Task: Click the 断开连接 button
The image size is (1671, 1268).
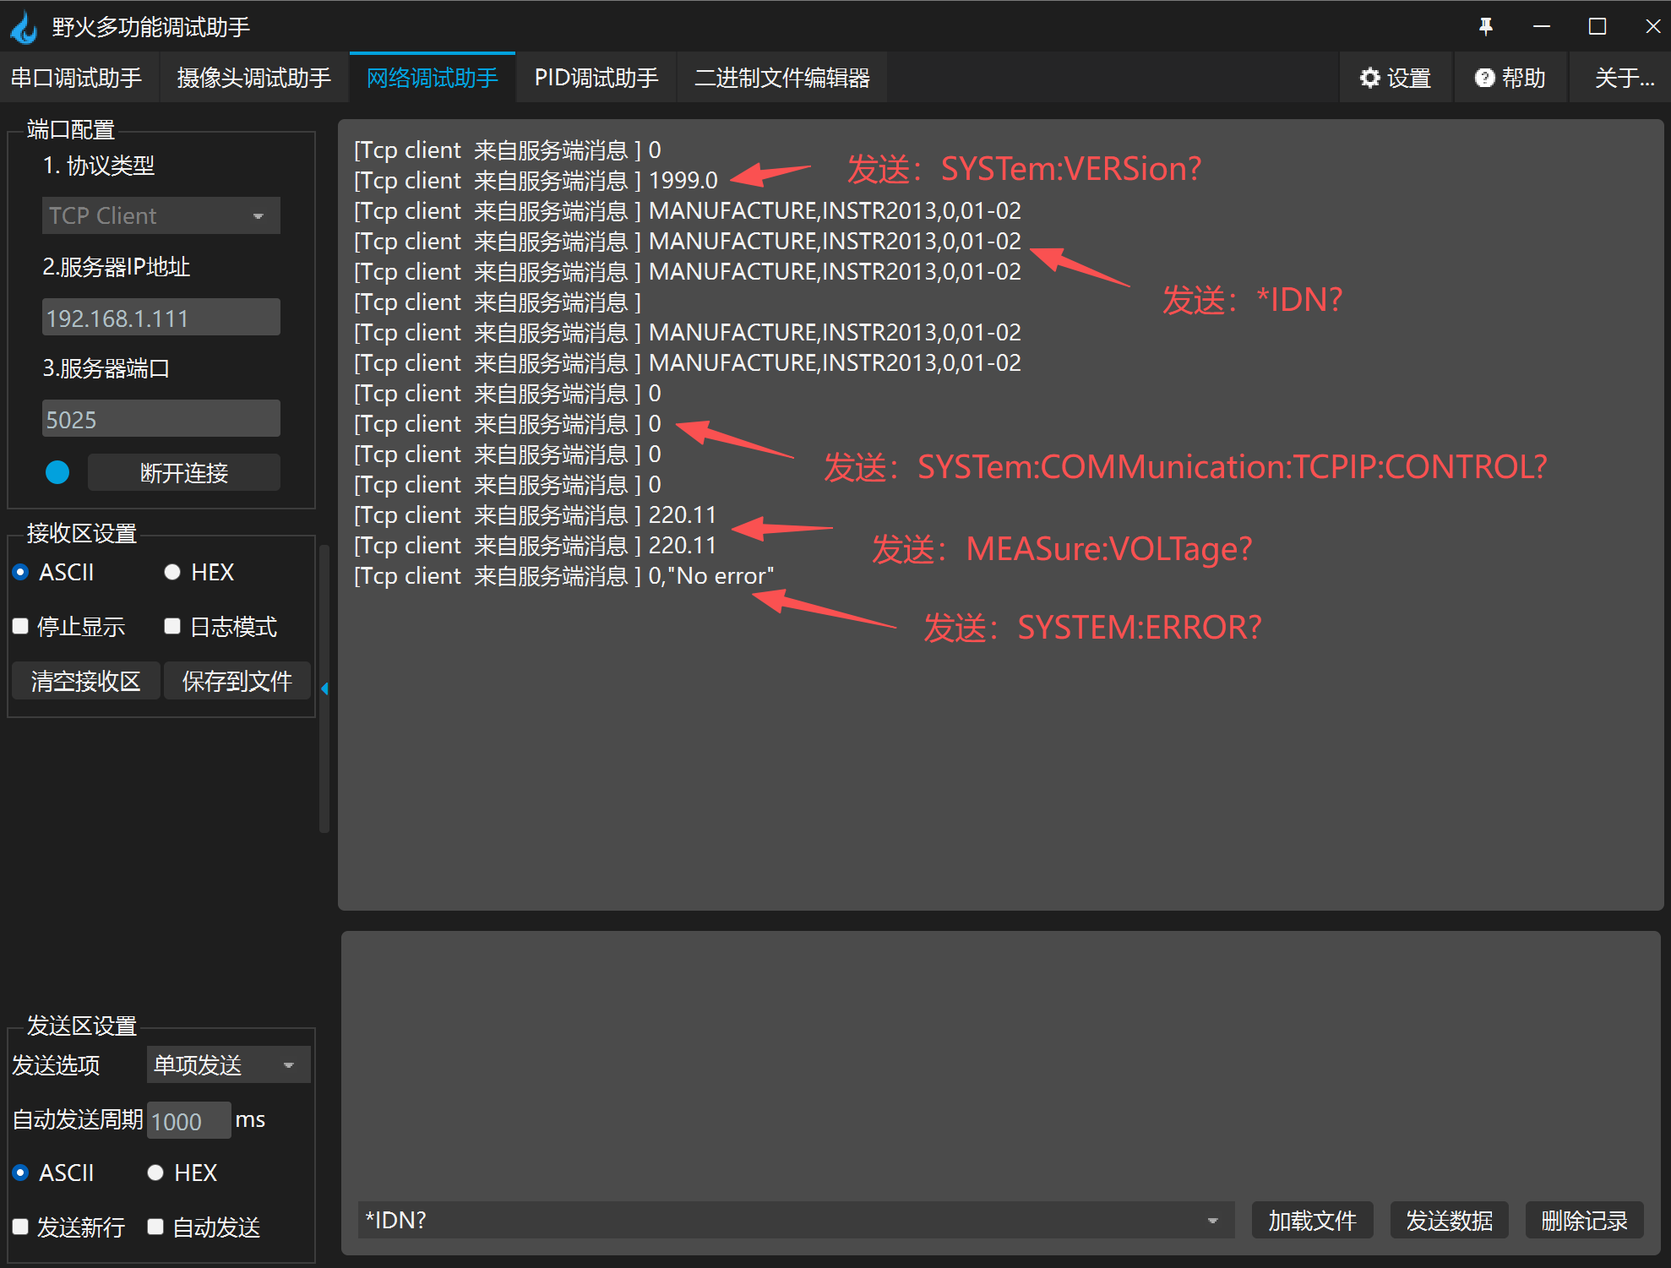Action: click(x=183, y=472)
